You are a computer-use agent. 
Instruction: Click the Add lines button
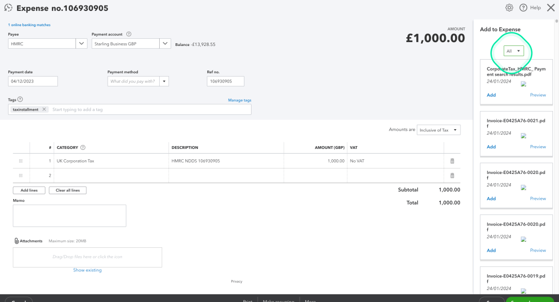point(29,190)
